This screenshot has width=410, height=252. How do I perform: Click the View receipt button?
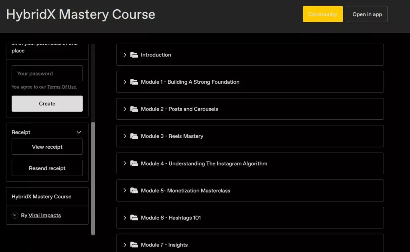47,147
